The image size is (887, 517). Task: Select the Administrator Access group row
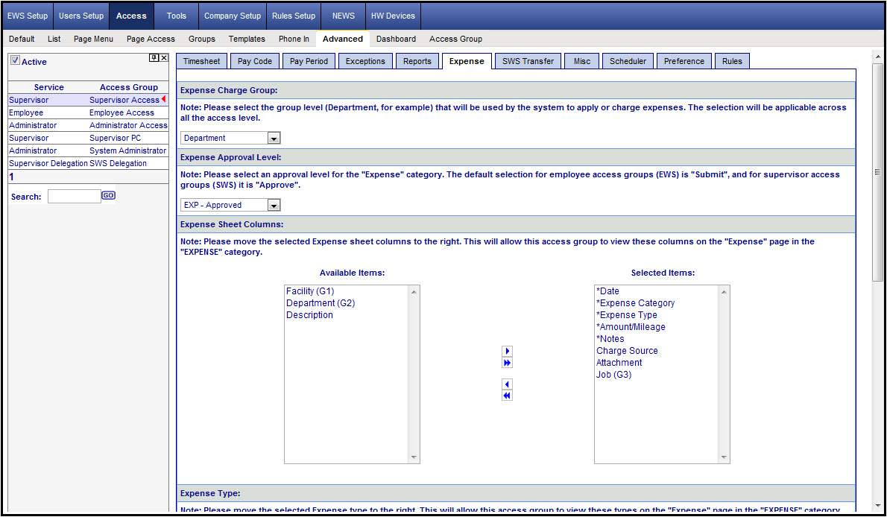coord(88,126)
